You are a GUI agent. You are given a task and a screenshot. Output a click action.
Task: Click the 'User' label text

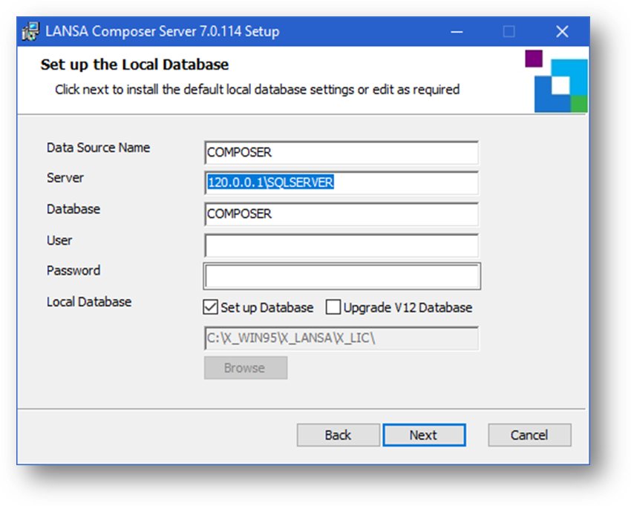pyautogui.click(x=59, y=240)
